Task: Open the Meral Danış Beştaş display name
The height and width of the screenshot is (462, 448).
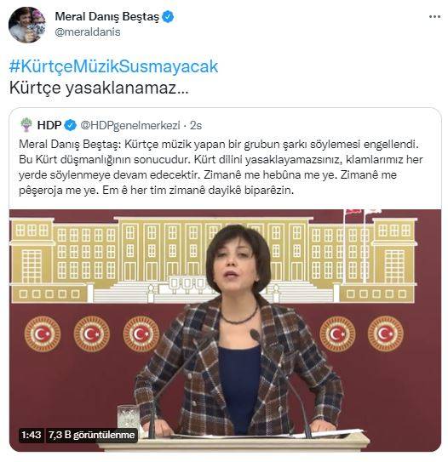Action: point(106,16)
